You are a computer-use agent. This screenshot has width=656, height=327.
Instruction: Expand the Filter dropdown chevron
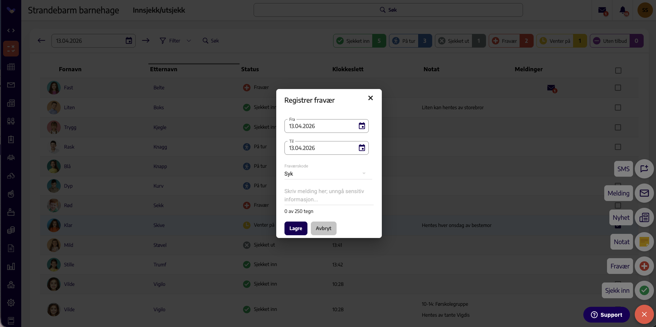[189, 41]
